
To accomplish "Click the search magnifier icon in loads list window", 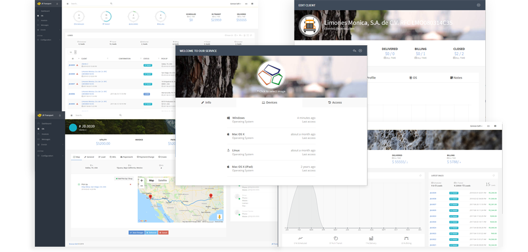I will [x=111, y=4].
